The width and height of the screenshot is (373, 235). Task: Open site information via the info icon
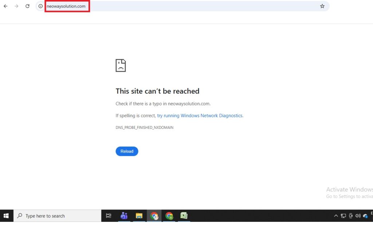click(x=40, y=6)
